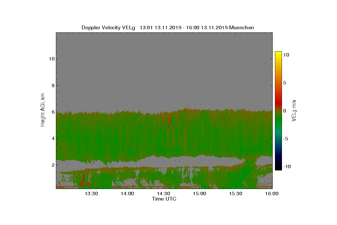Click the 15:30 time tick label

[x=236, y=193]
